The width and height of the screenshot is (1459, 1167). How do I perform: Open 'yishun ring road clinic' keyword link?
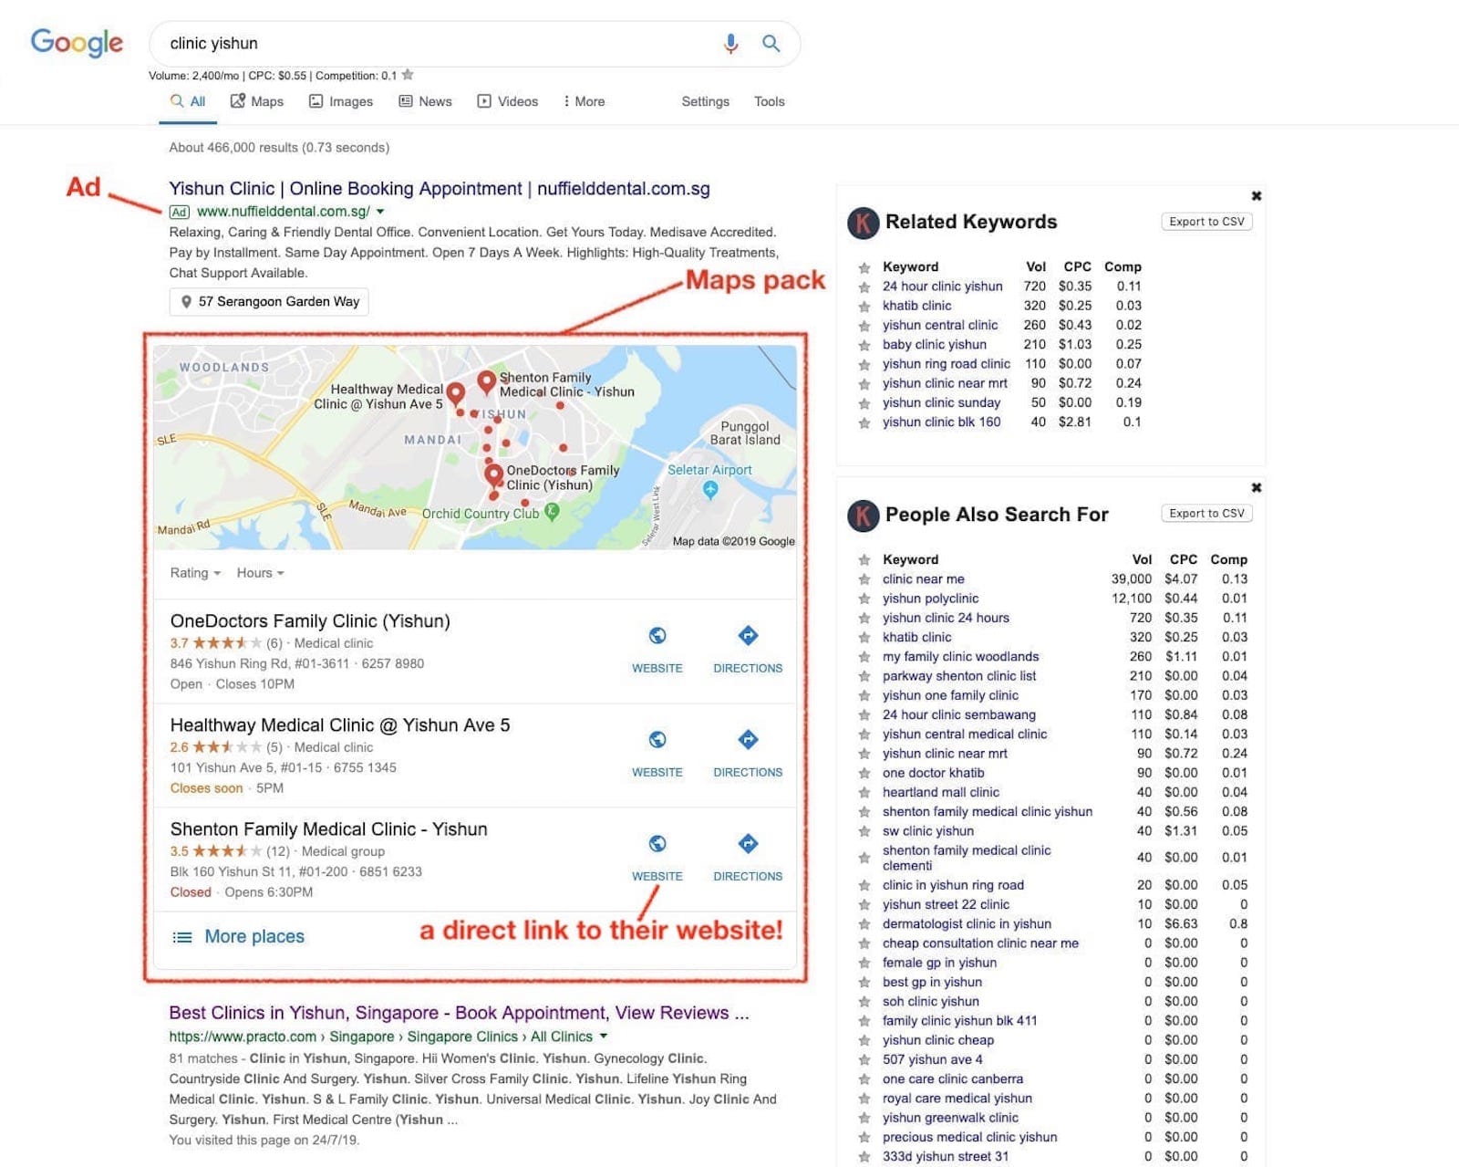tap(946, 364)
